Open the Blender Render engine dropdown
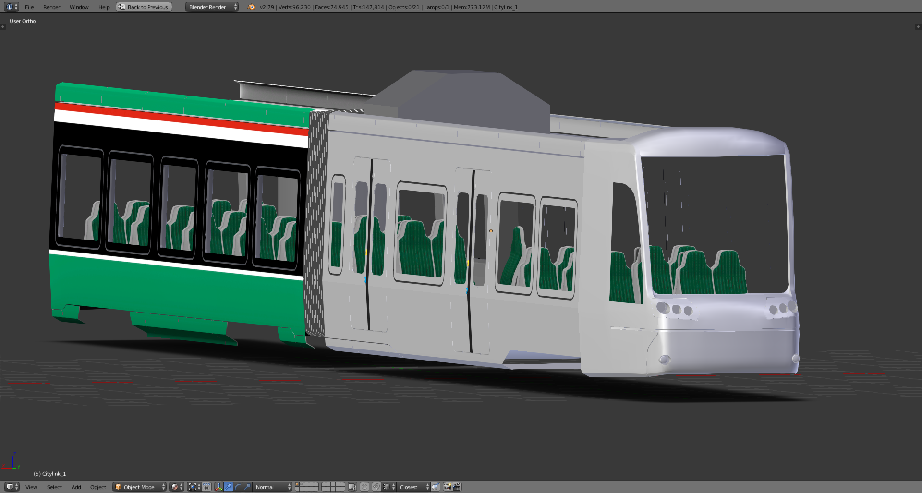This screenshot has width=922, height=493. click(x=212, y=7)
